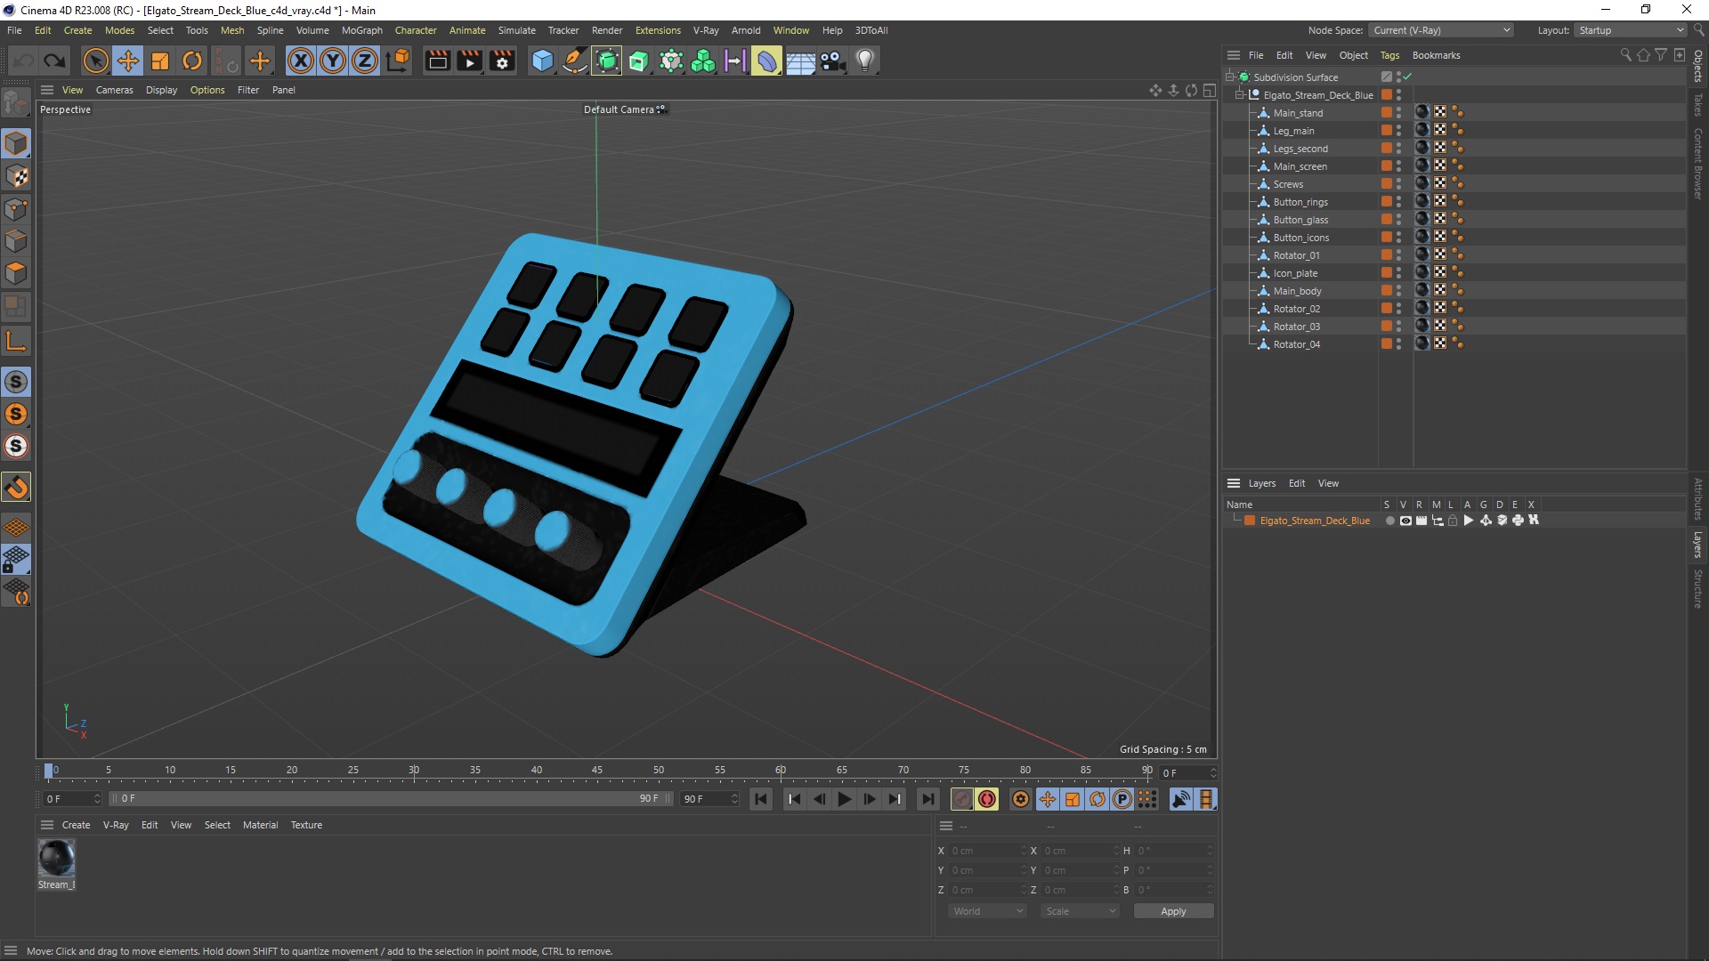The image size is (1709, 961).
Task: Click the Apply coordinates button
Action: pyautogui.click(x=1173, y=911)
